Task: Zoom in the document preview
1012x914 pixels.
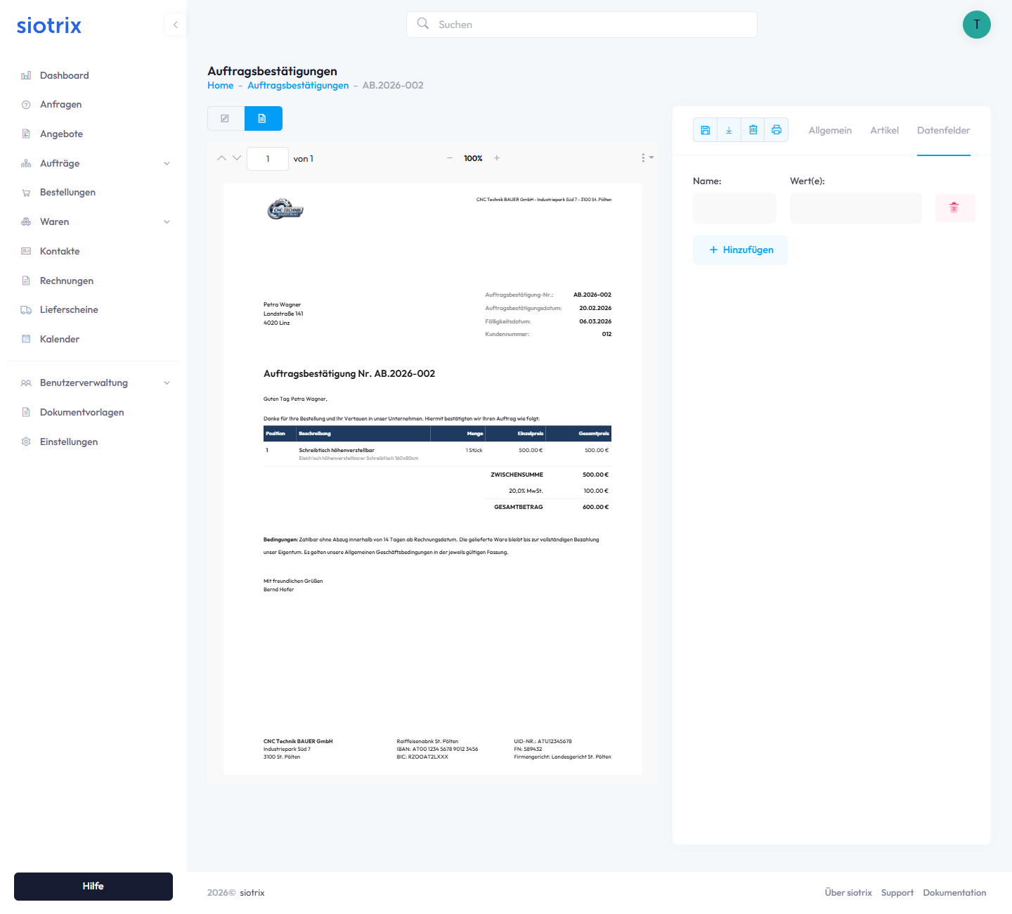Action: pos(497,158)
